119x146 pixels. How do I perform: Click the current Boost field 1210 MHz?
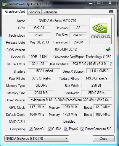[x=102, y=107]
